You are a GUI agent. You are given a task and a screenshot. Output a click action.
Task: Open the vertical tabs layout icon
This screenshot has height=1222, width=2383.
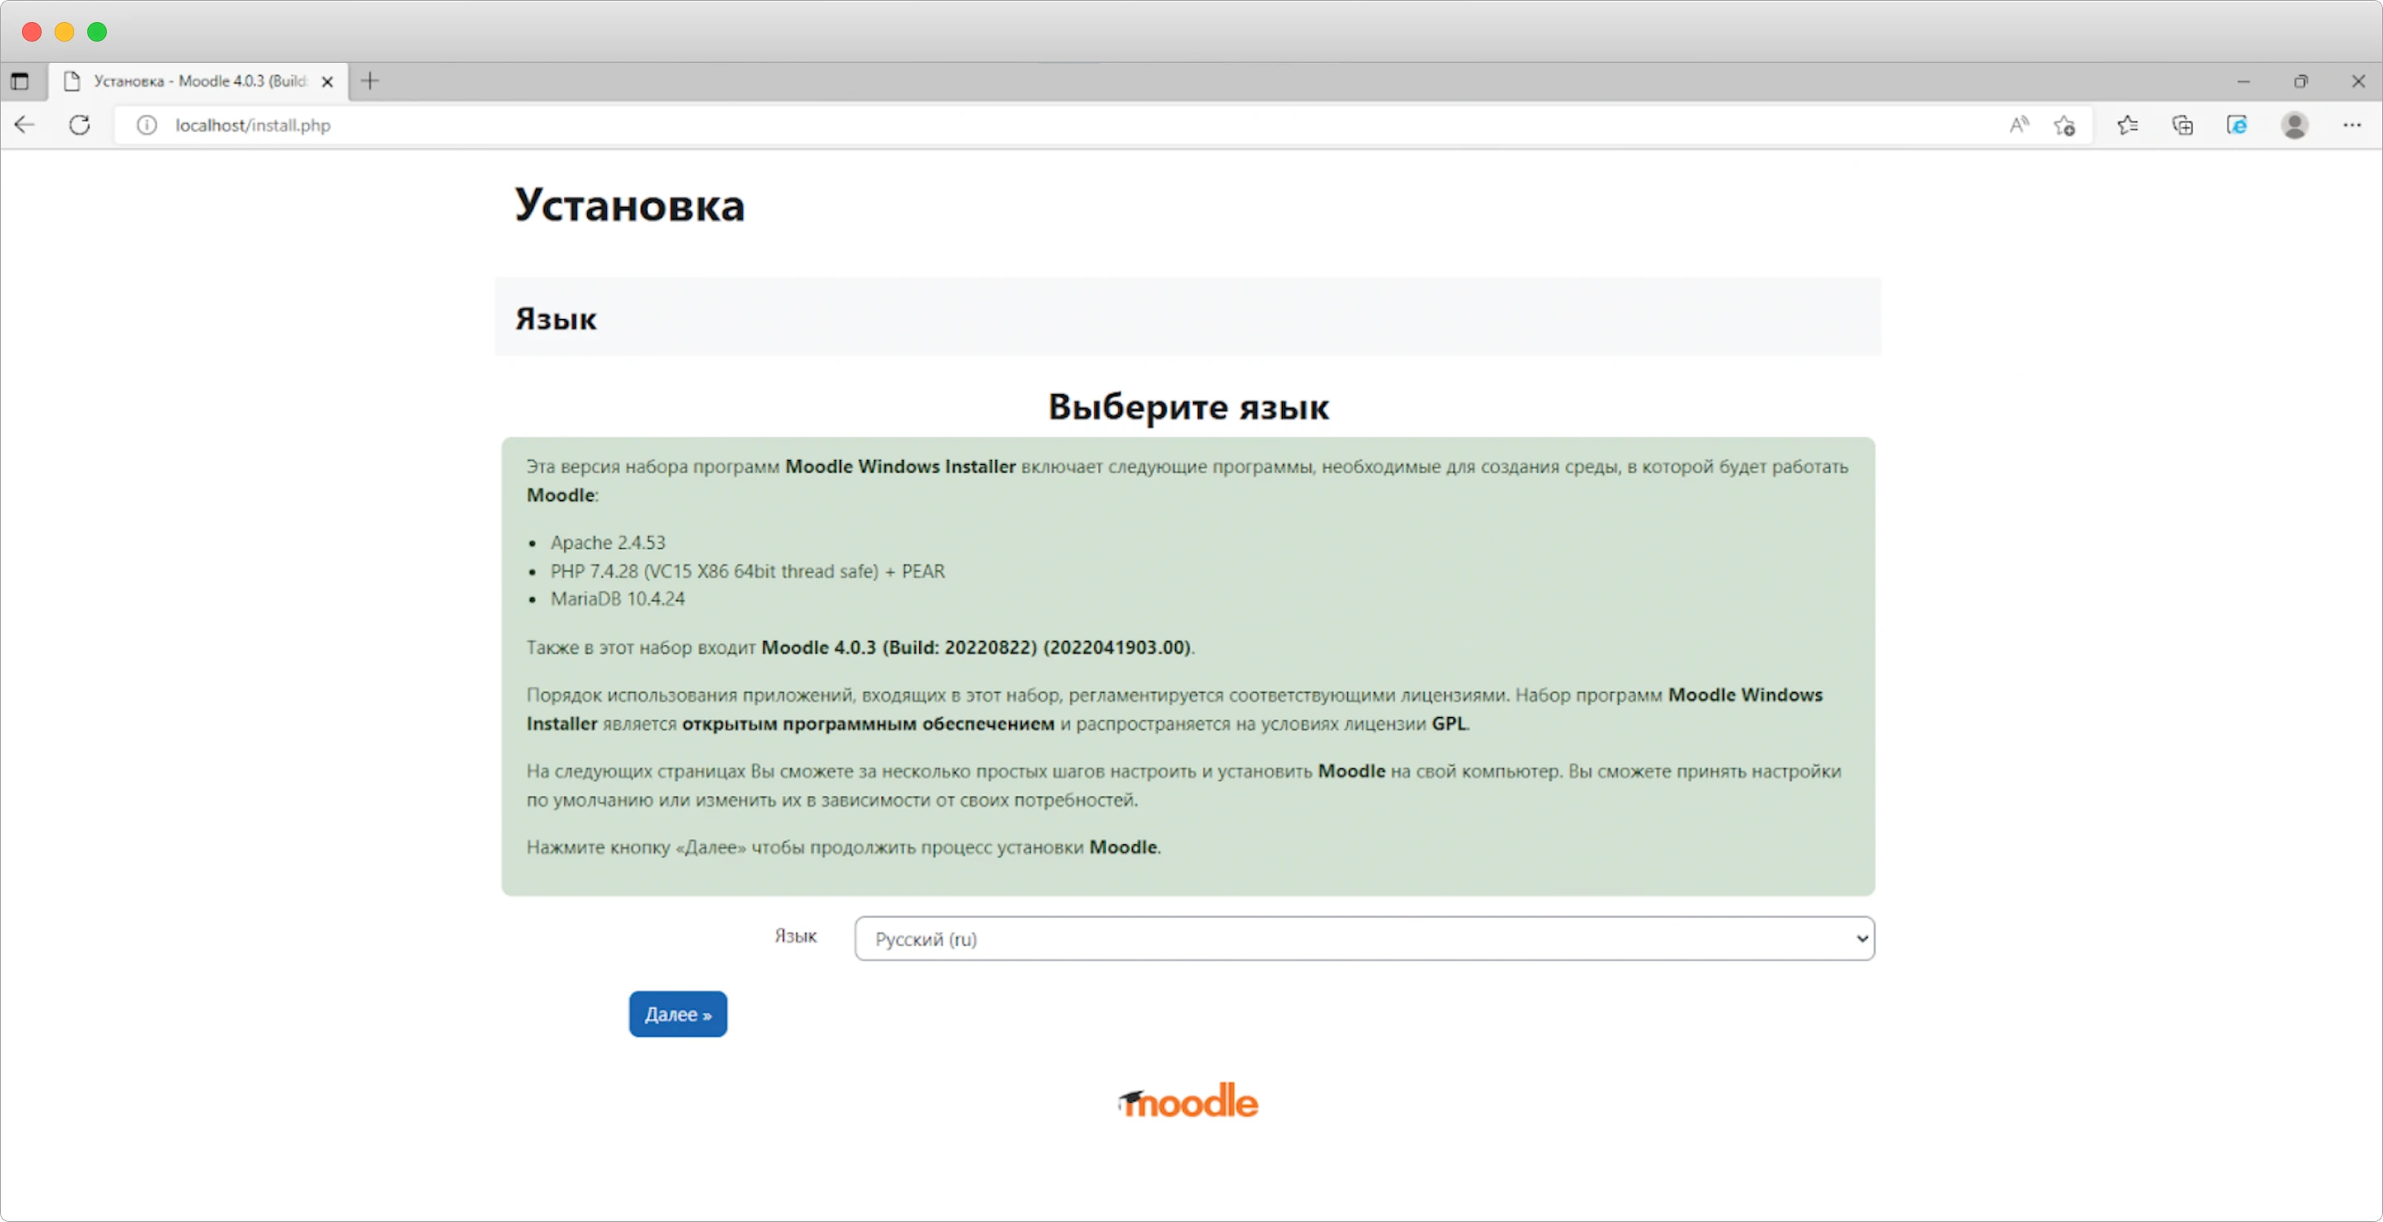click(x=21, y=81)
